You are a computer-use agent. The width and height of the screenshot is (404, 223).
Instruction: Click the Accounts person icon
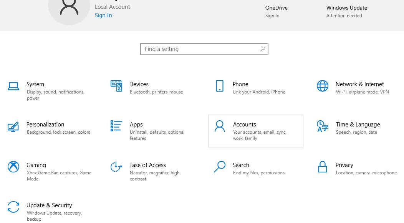220,126
